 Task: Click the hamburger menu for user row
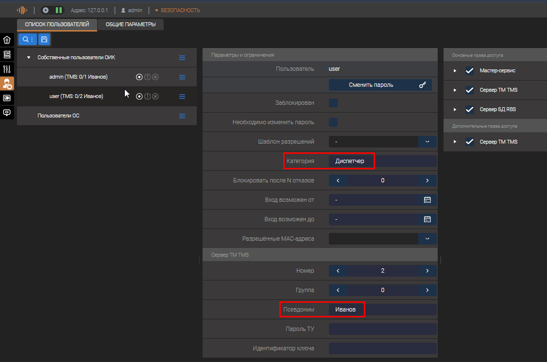(x=182, y=97)
